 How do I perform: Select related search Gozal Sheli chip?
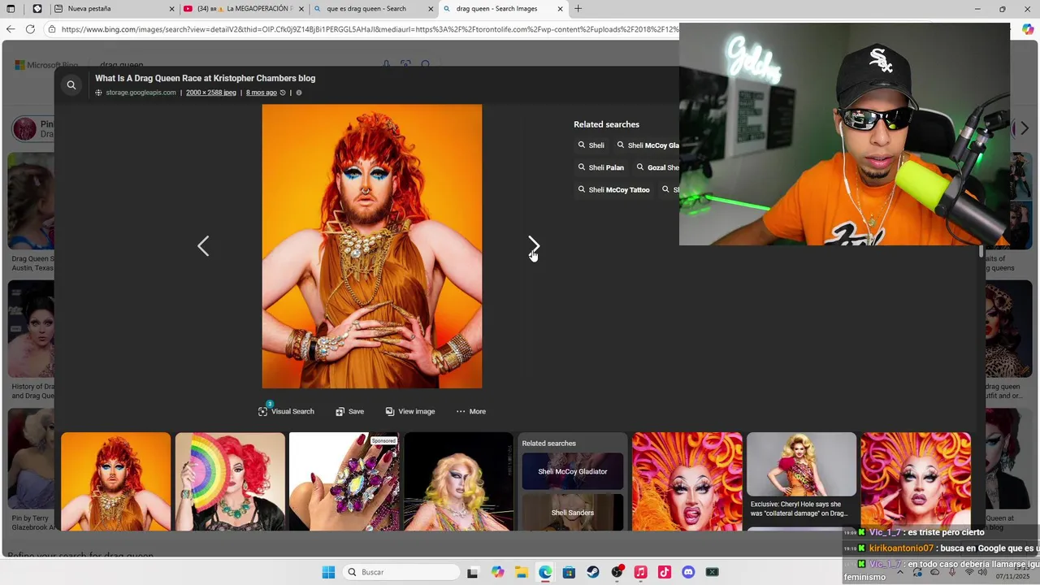click(656, 167)
